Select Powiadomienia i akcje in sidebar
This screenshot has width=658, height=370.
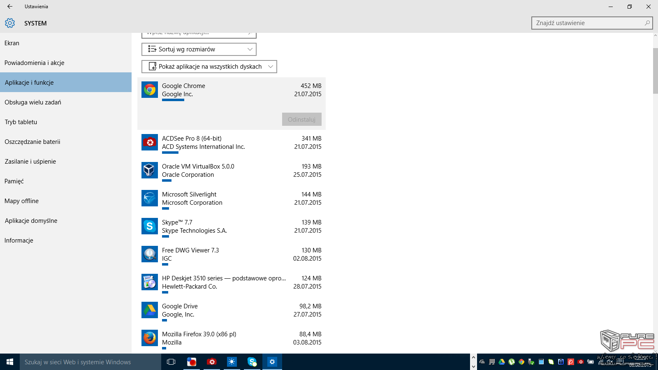pyautogui.click(x=66, y=62)
